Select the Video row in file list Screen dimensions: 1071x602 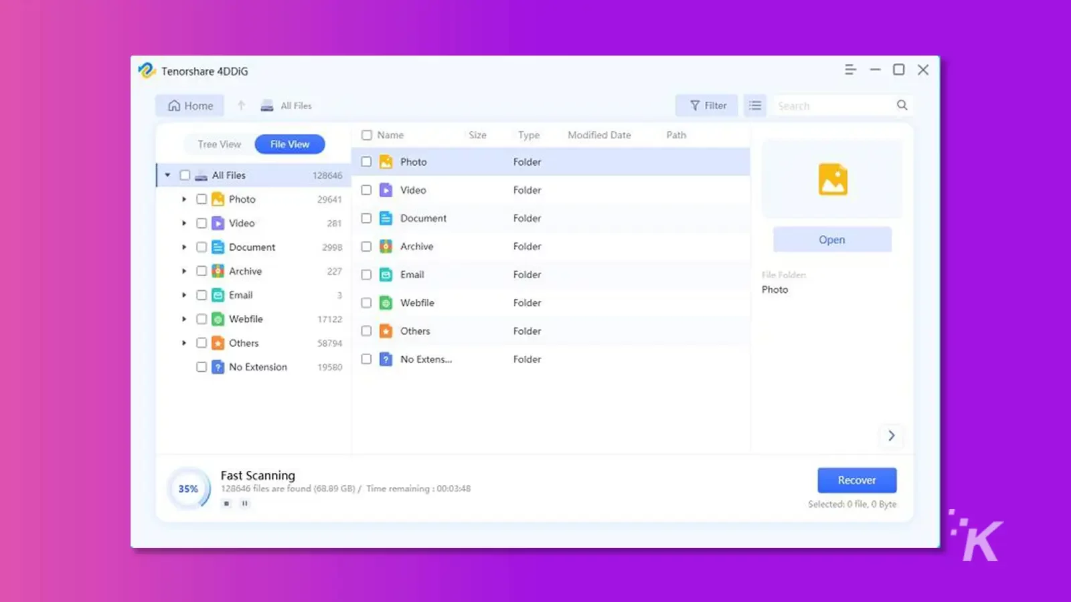click(x=551, y=190)
